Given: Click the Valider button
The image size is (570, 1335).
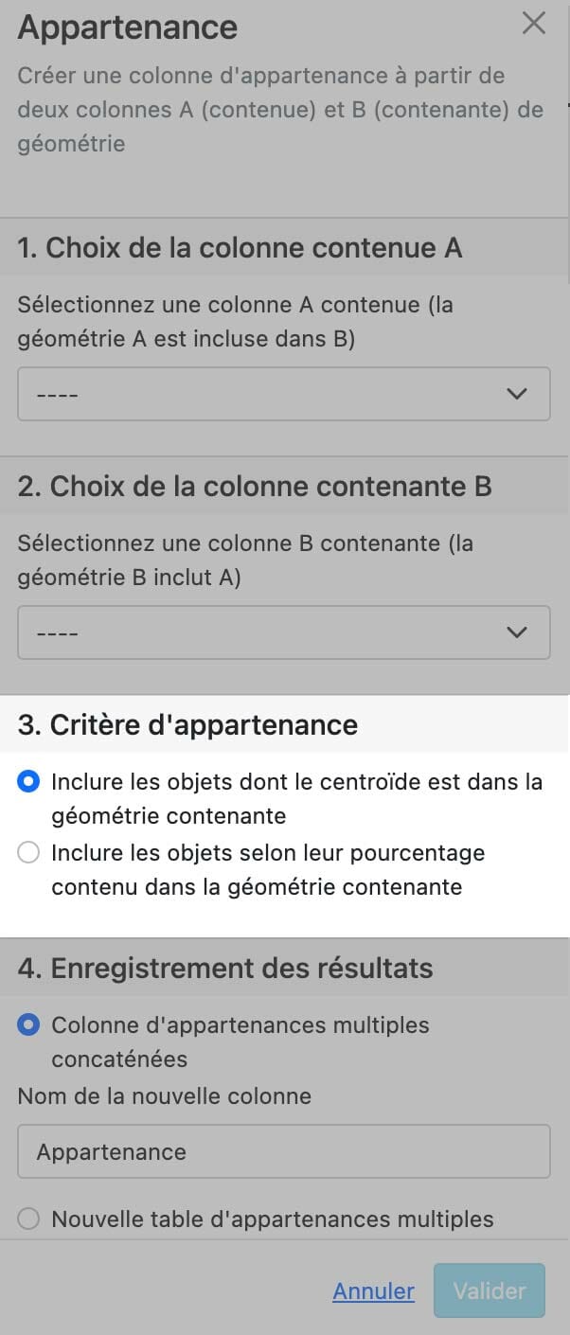Looking at the screenshot, I should pyautogui.click(x=490, y=1290).
